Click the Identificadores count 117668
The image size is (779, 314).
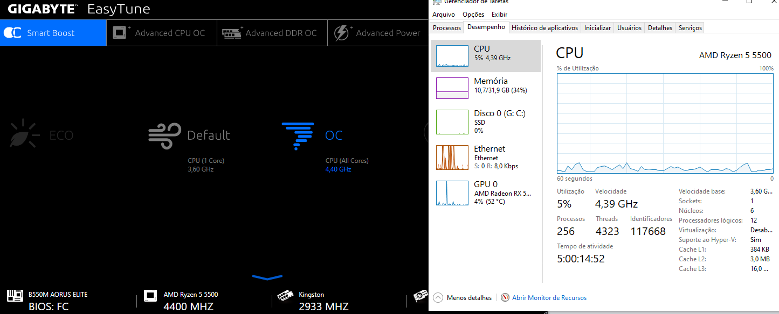pos(648,231)
